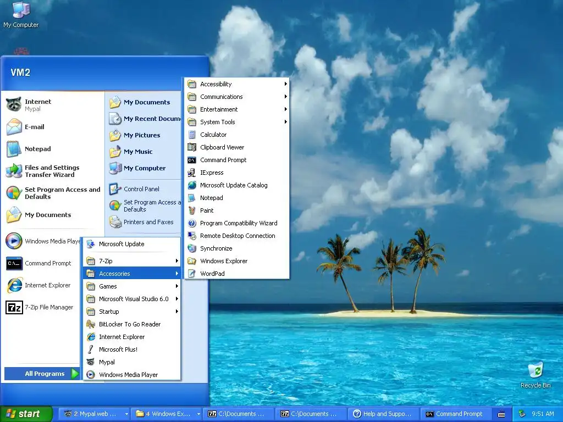Click the Start button
This screenshot has width=563, height=422.
[26, 414]
